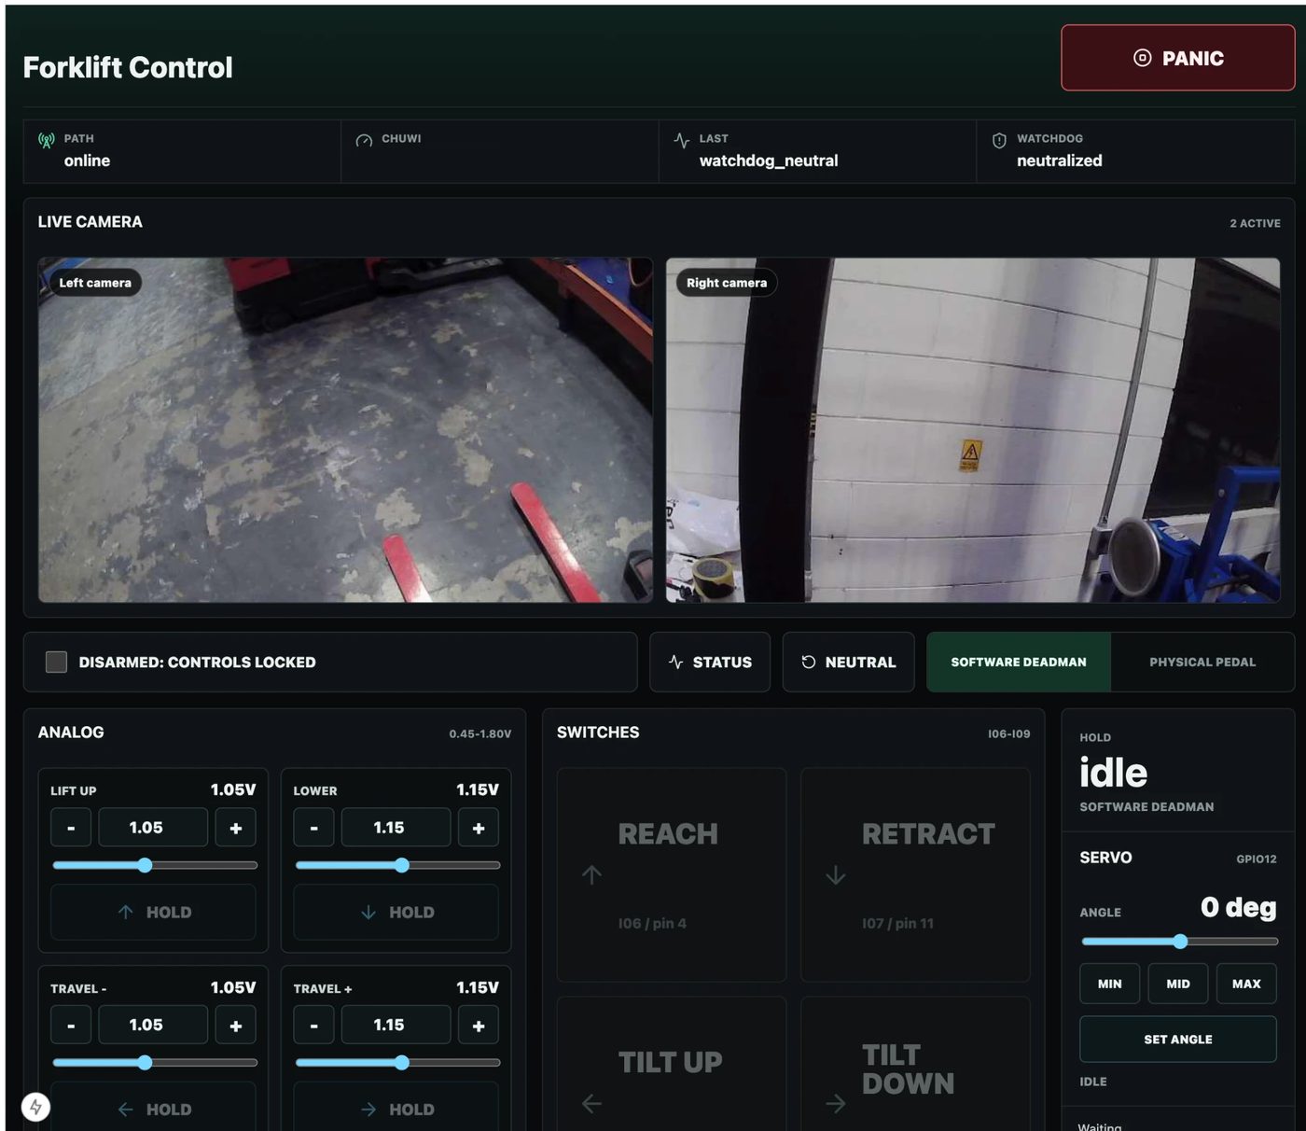Increase TRAVEL - voltage with plus
The width and height of the screenshot is (1306, 1131).
tap(236, 1026)
